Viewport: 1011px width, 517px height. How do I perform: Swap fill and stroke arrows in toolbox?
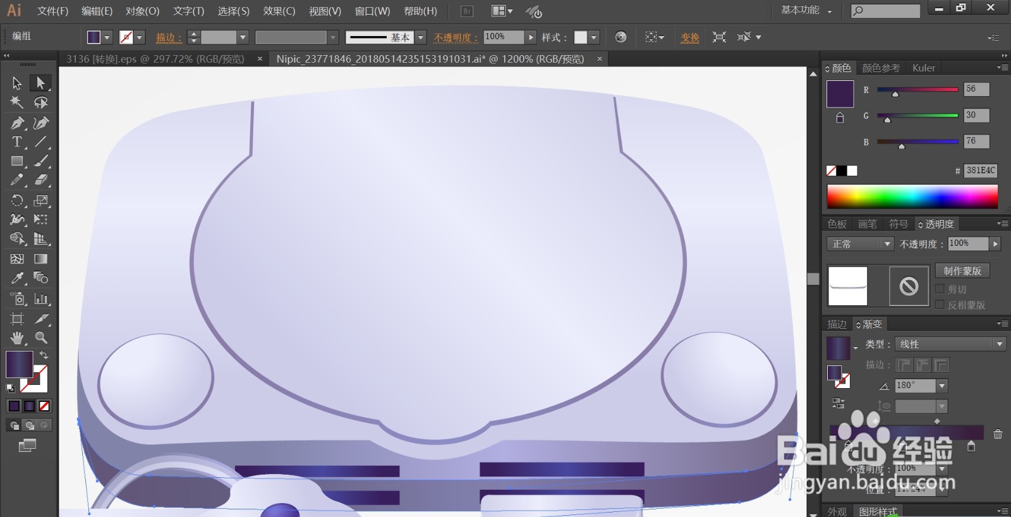44,355
